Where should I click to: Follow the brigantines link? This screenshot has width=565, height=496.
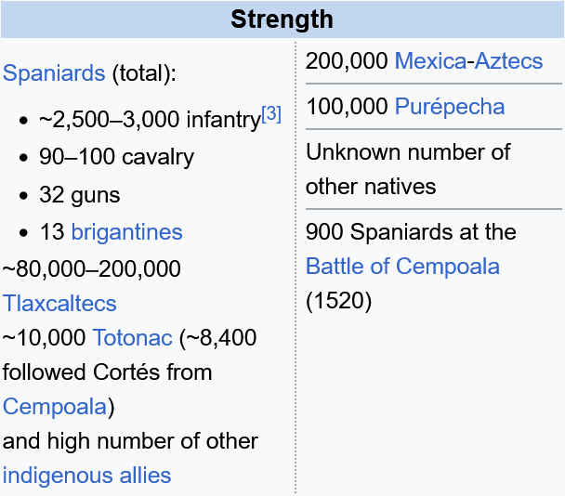click(126, 231)
